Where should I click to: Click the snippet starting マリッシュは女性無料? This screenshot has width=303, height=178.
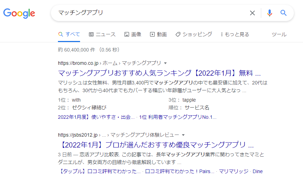(163, 87)
